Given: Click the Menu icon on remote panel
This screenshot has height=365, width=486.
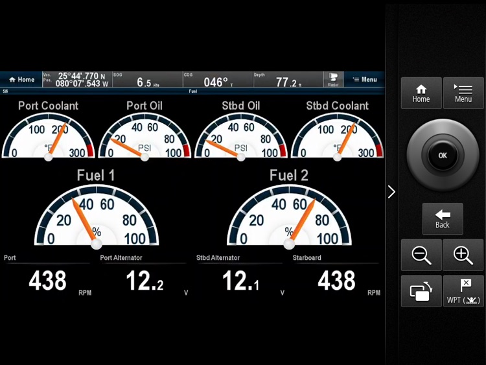Looking at the screenshot, I should 463,93.
